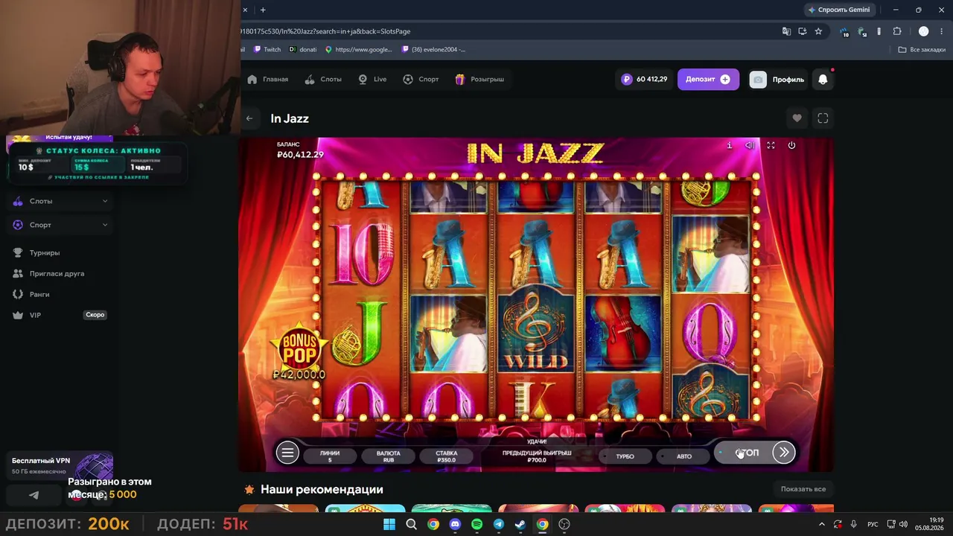Screen dimensions: 953x536
Task: Open the evelone2004 bookmark
Action: coord(433,50)
